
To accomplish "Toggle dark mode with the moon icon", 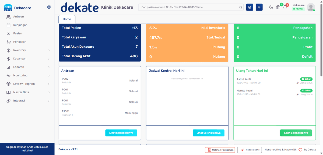I will click(x=271, y=7).
